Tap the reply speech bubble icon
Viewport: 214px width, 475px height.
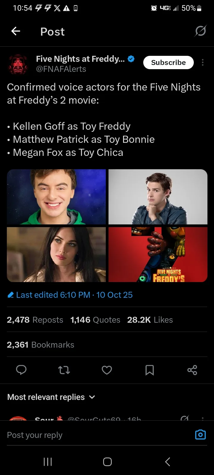coord(21,370)
